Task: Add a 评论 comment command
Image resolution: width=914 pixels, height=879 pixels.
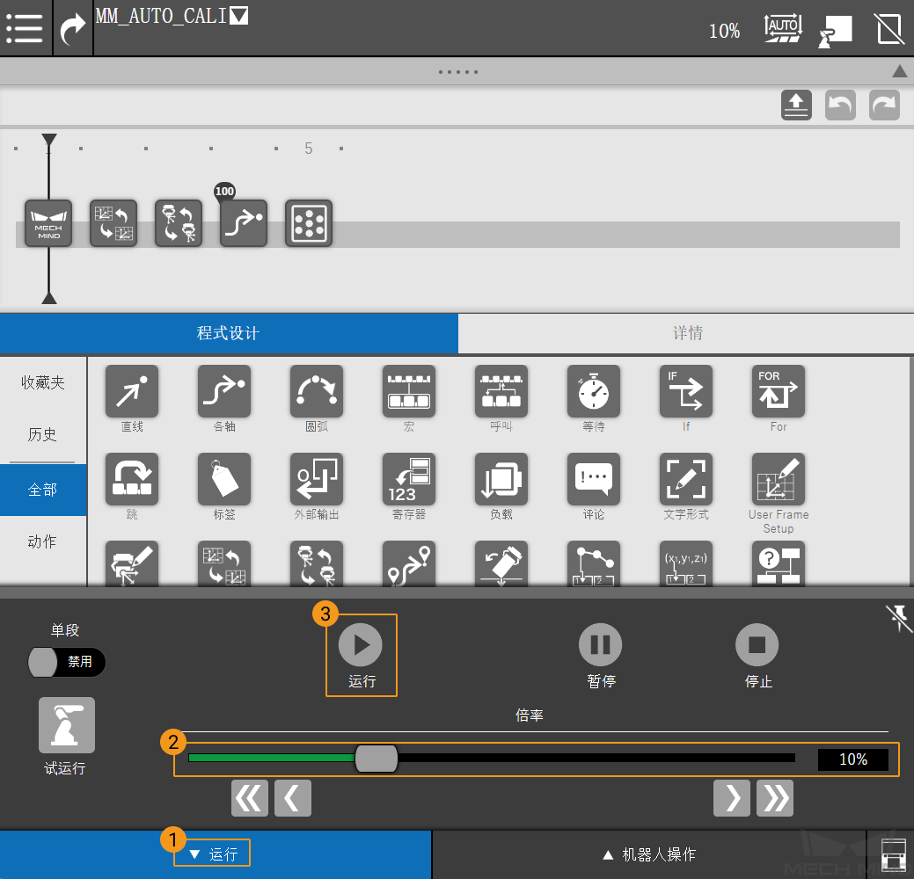Action: (x=594, y=479)
